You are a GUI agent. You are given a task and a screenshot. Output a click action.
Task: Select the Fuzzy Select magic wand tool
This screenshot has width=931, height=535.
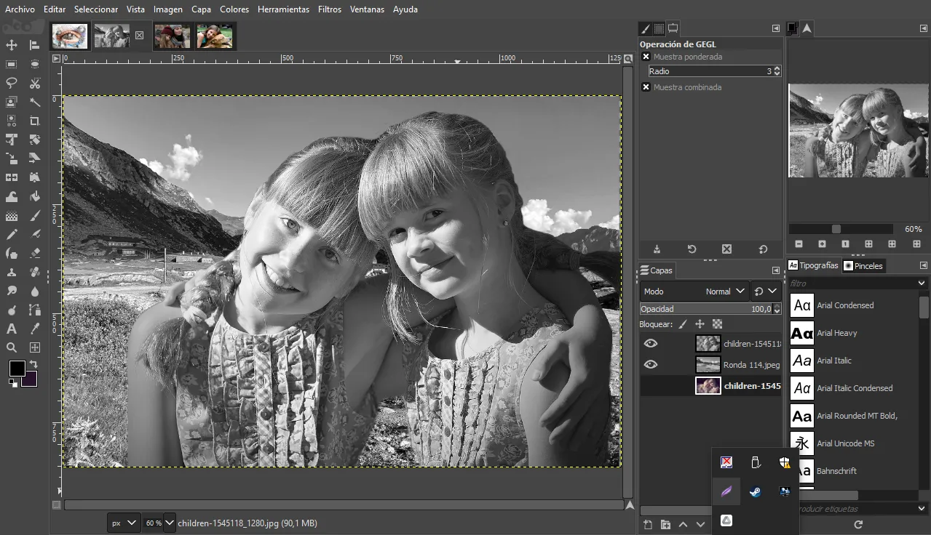(35, 102)
